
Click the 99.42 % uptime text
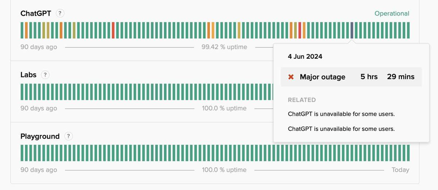[x=224, y=47]
